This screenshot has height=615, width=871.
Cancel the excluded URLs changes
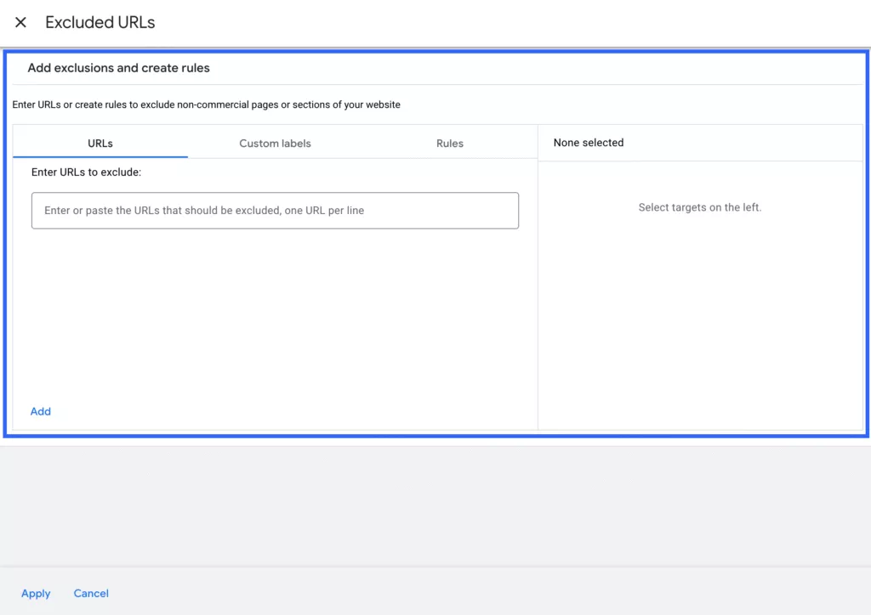pos(91,594)
